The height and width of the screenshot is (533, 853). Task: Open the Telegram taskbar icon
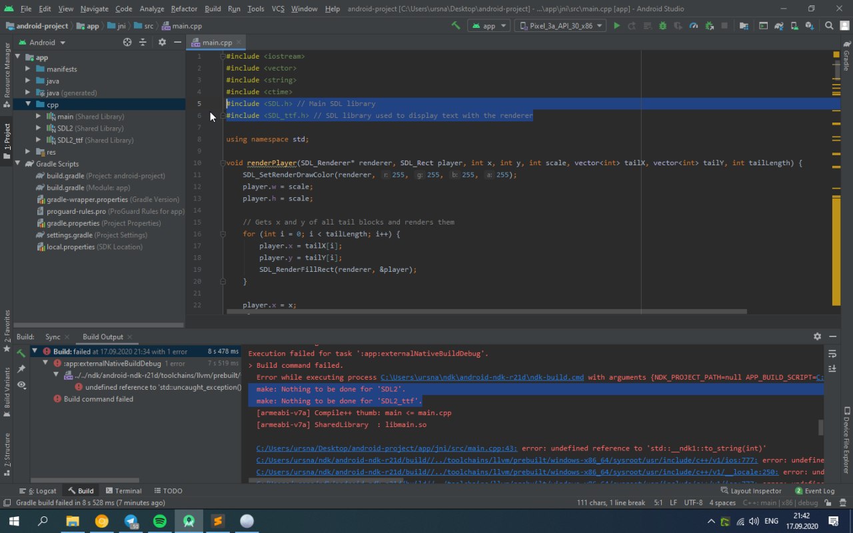pyautogui.click(x=131, y=521)
